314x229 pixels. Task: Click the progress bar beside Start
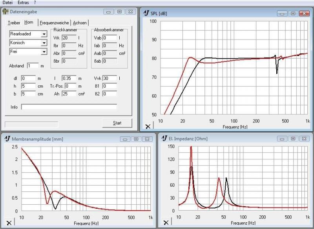31,124
